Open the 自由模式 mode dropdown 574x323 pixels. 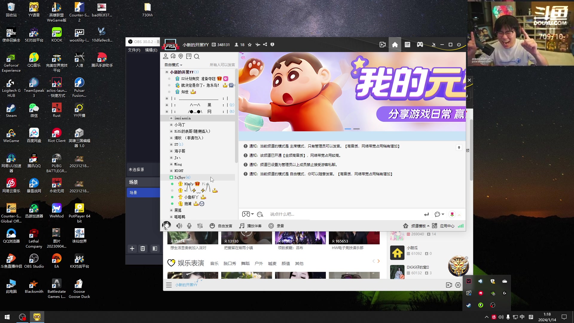pos(173,65)
